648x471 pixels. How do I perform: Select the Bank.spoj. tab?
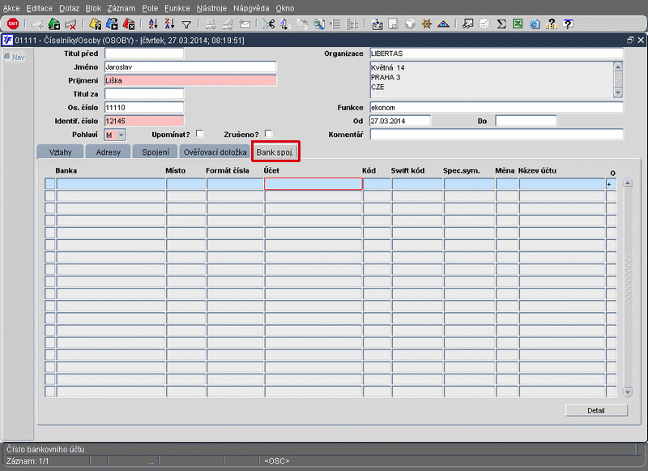[x=275, y=152]
